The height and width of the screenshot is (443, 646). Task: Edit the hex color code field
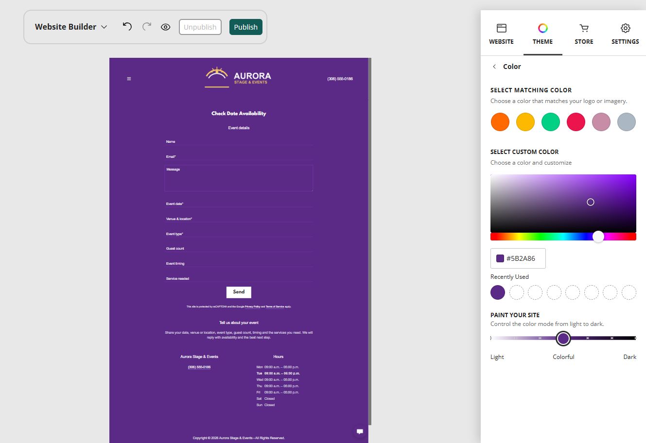[518, 258]
